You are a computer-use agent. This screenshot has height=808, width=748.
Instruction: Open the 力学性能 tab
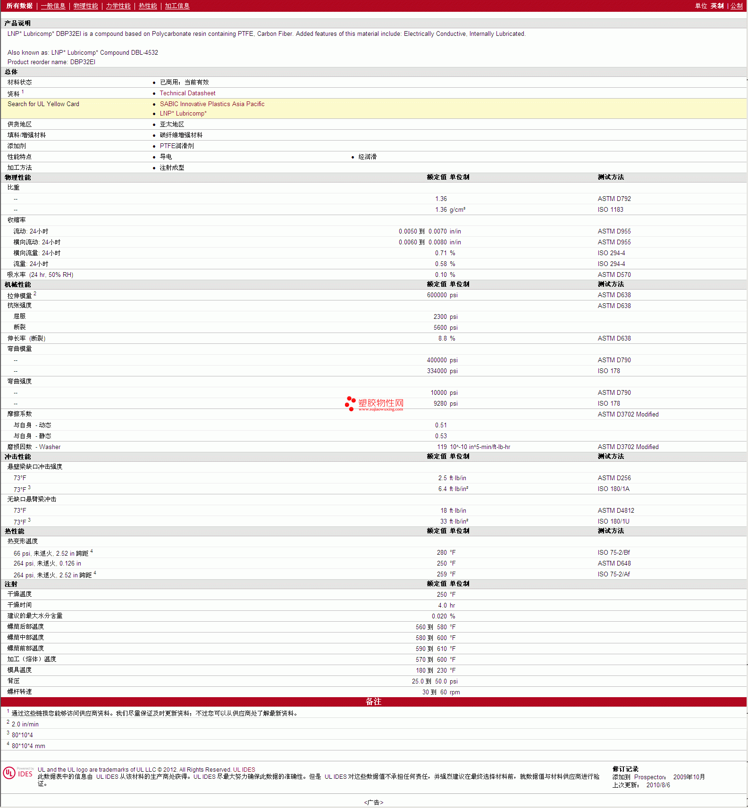pyautogui.click(x=118, y=6)
